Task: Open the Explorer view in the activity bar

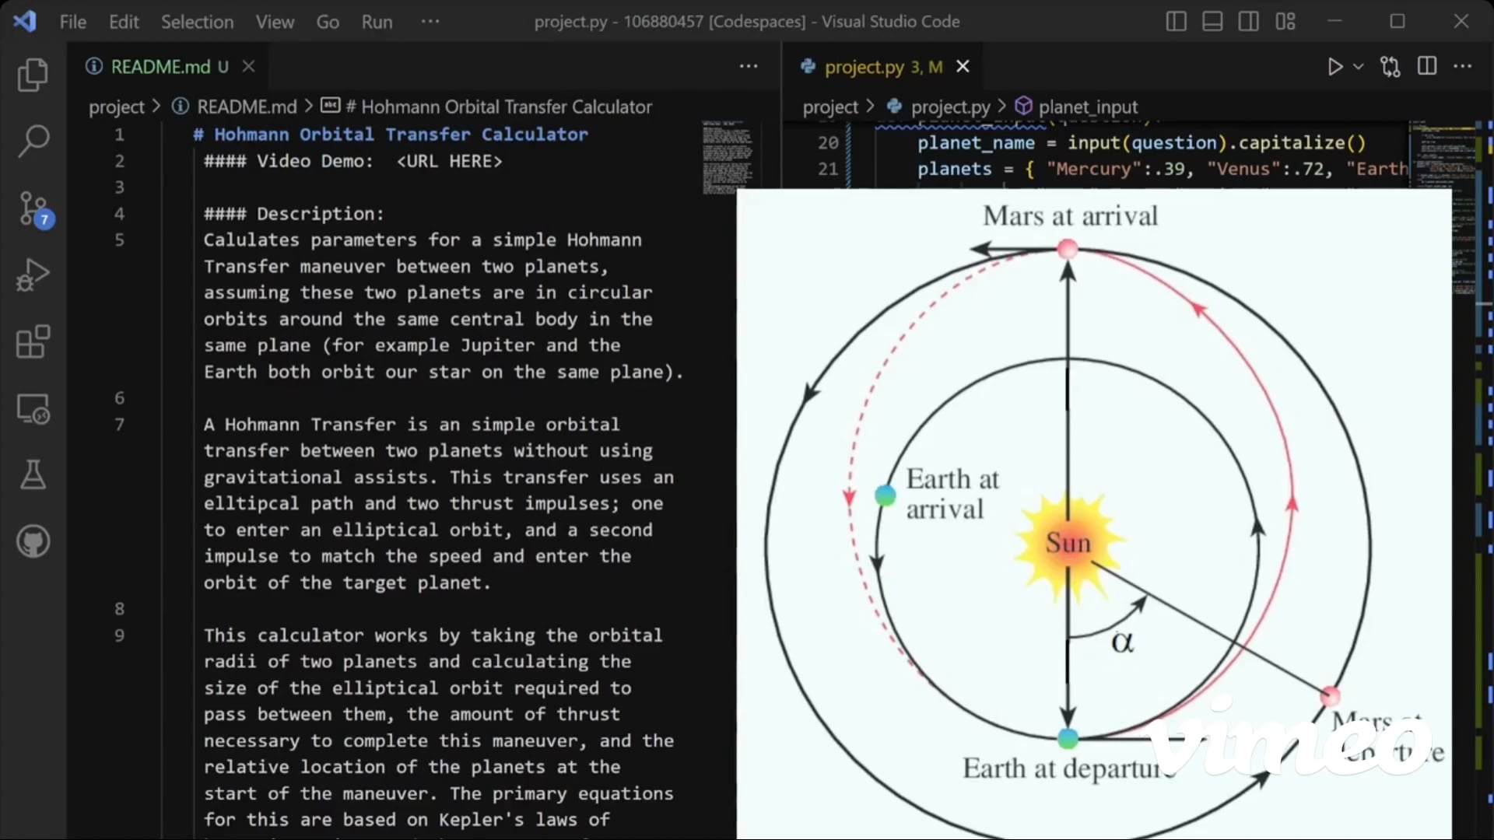Action: (x=33, y=75)
